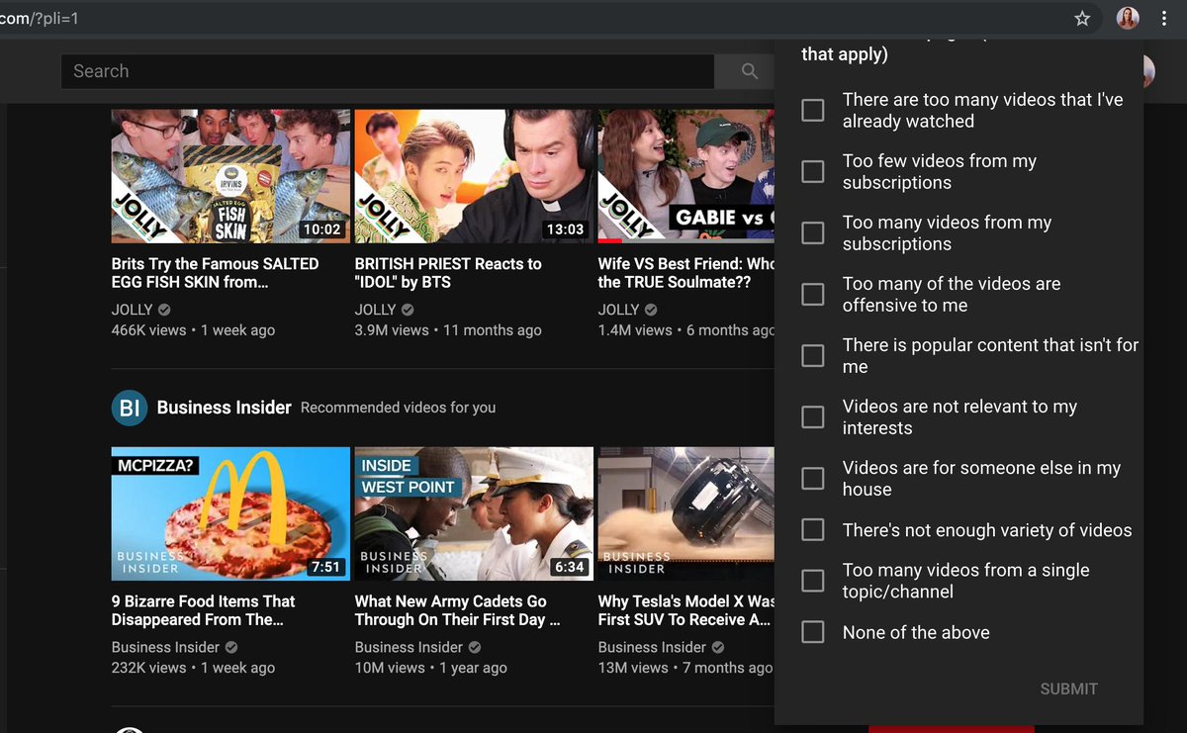Open the Inside West Point video thumbnail

(x=474, y=513)
